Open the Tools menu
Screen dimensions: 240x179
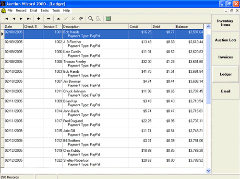56,11
